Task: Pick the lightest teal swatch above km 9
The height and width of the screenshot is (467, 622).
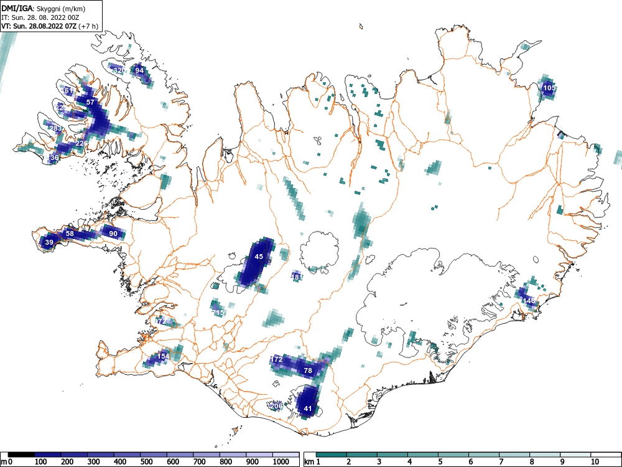Action: pyautogui.click(x=575, y=455)
